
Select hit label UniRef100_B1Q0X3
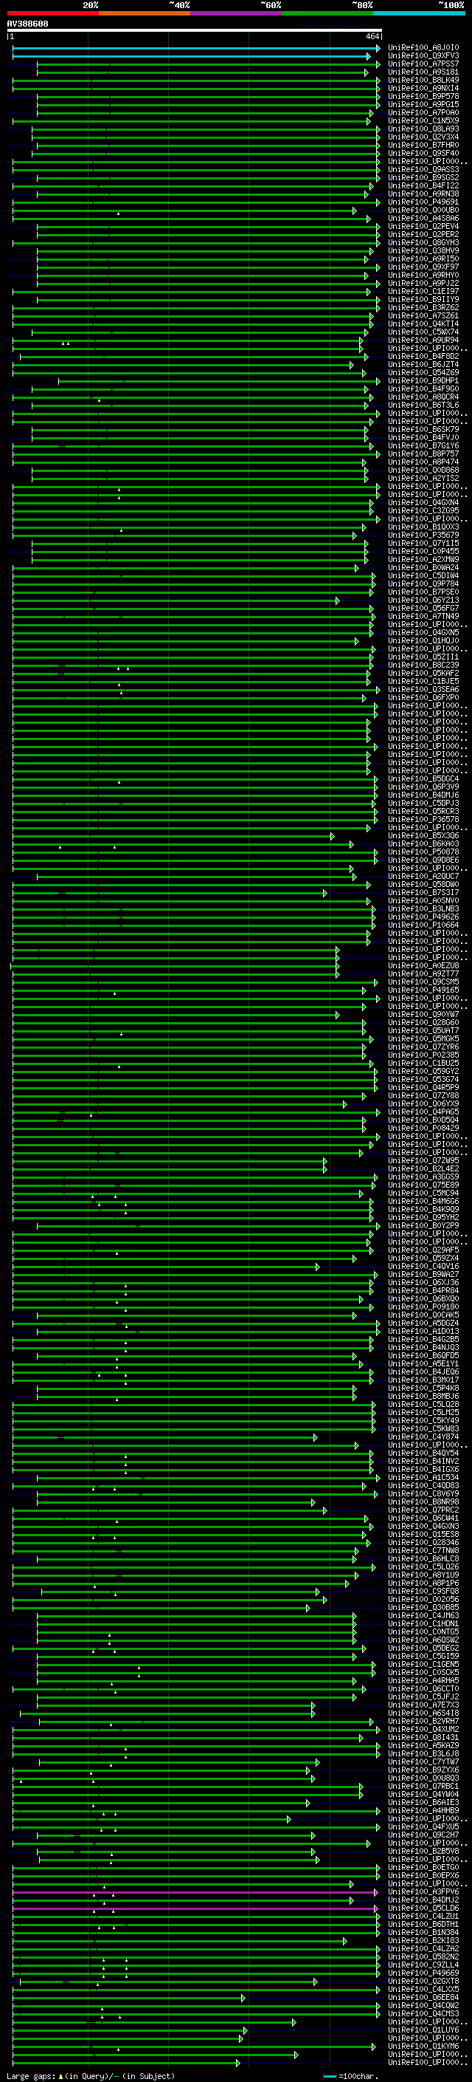point(423,527)
